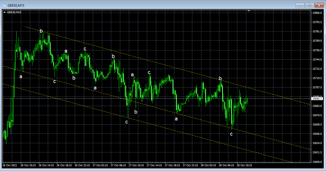Click the 27 Oct 22:15 time label
The width and height of the screenshot is (326, 171).
[190, 165]
